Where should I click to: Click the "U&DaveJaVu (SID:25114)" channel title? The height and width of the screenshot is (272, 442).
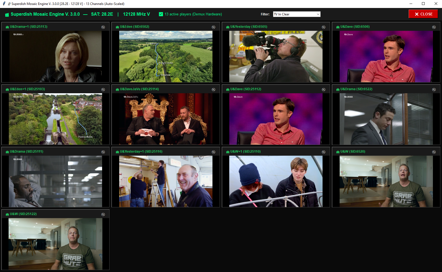click(139, 89)
